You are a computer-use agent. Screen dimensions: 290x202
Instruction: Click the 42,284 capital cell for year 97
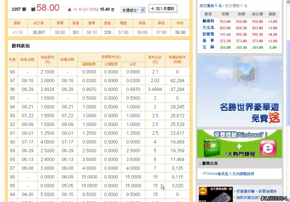(x=177, y=80)
